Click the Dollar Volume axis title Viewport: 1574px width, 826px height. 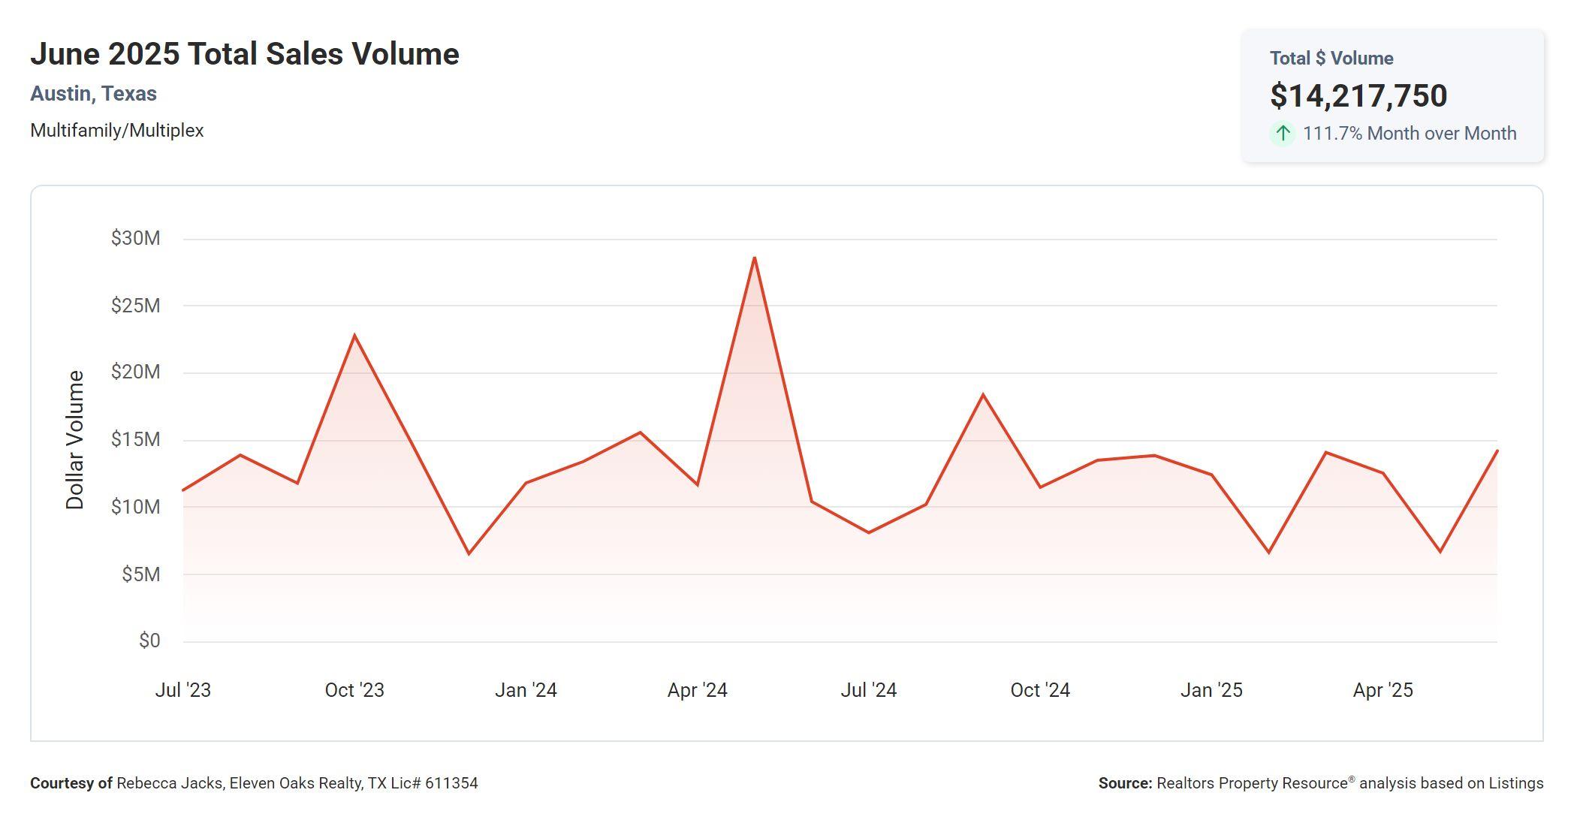[x=75, y=440]
